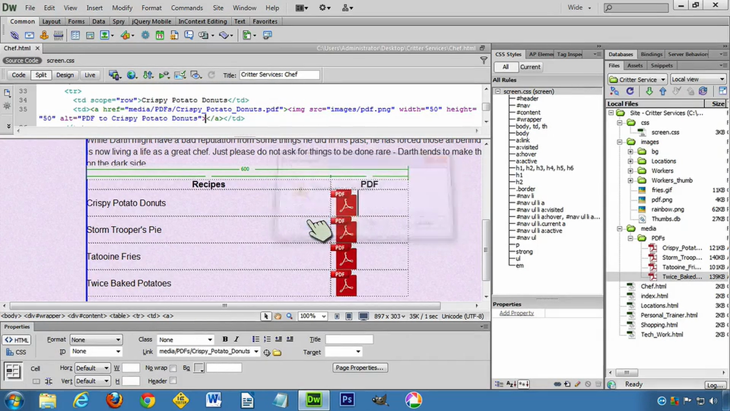The width and height of the screenshot is (730, 411).
Task: Select the Current button in CSS Styles panel
Action: 530,67
